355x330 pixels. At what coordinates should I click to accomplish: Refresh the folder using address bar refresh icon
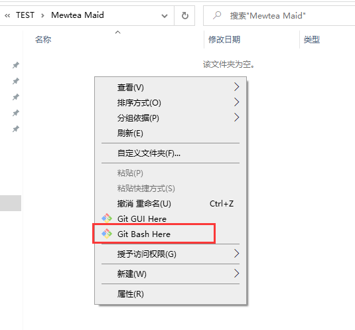184,15
